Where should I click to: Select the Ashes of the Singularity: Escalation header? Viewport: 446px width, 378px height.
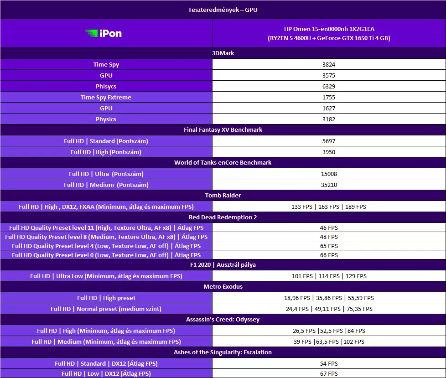[223, 352]
